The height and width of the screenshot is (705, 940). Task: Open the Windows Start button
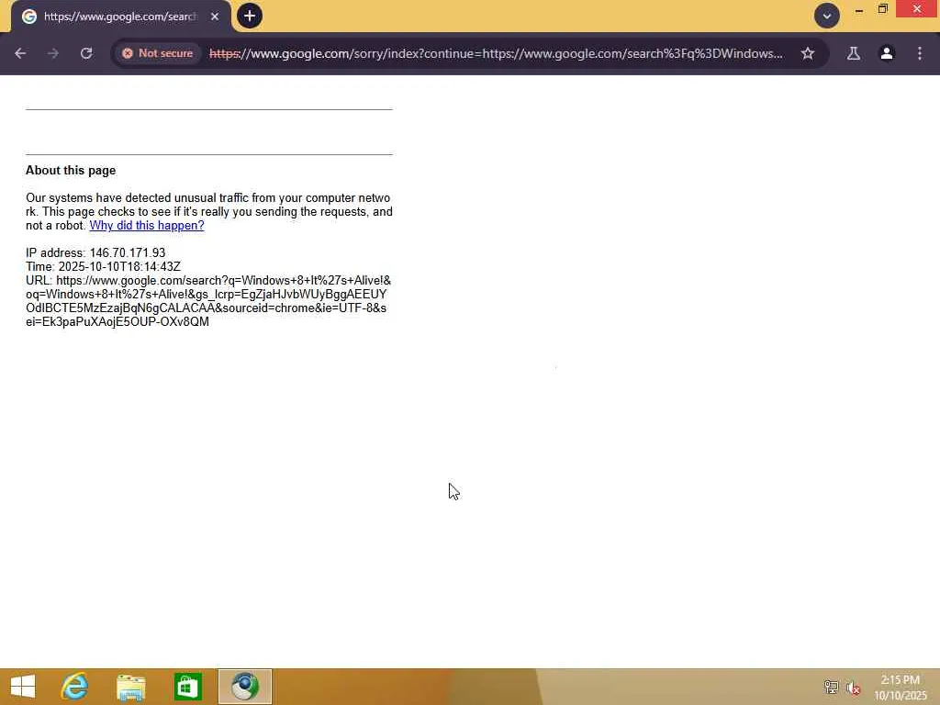click(23, 687)
